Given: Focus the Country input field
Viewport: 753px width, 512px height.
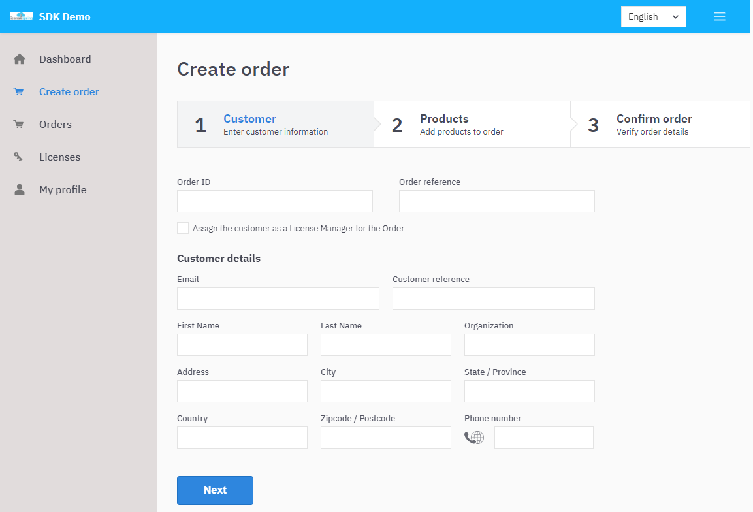Looking at the screenshot, I should tap(242, 438).
